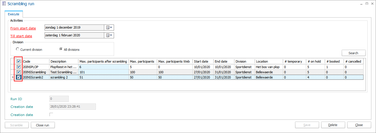Open the Till start date link
The image size is (376, 133).
point(21,36)
